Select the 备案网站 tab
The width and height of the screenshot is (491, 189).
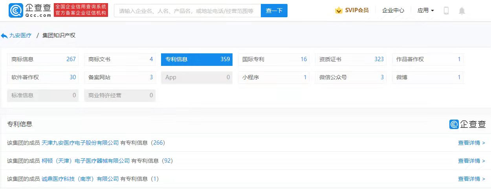(120, 77)
